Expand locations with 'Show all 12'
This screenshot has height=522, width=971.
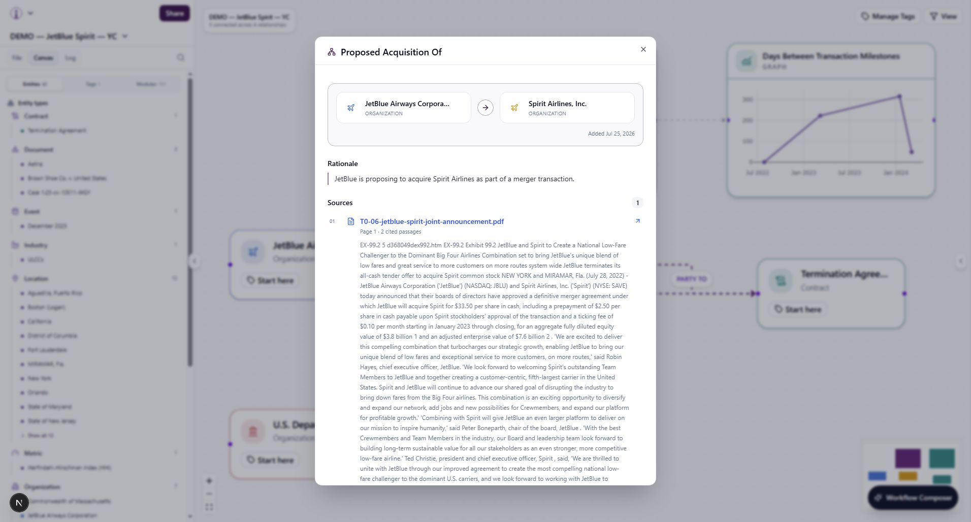(x=40, y=436)
